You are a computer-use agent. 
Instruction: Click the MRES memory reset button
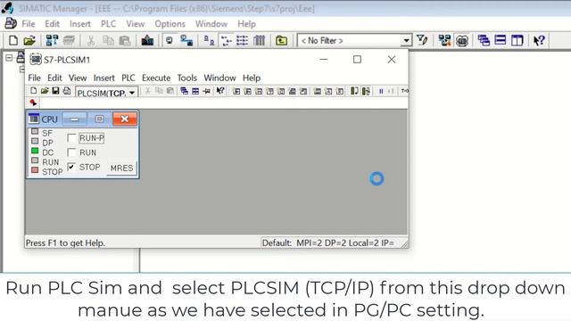click(x=121, y=169)
